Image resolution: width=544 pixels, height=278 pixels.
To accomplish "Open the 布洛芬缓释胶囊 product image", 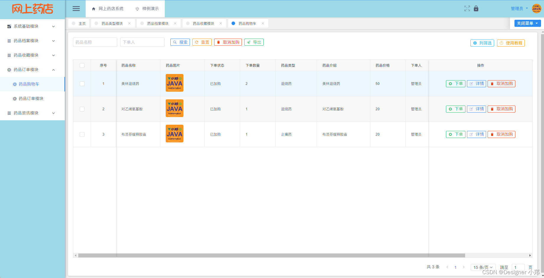I will point(175,134).
